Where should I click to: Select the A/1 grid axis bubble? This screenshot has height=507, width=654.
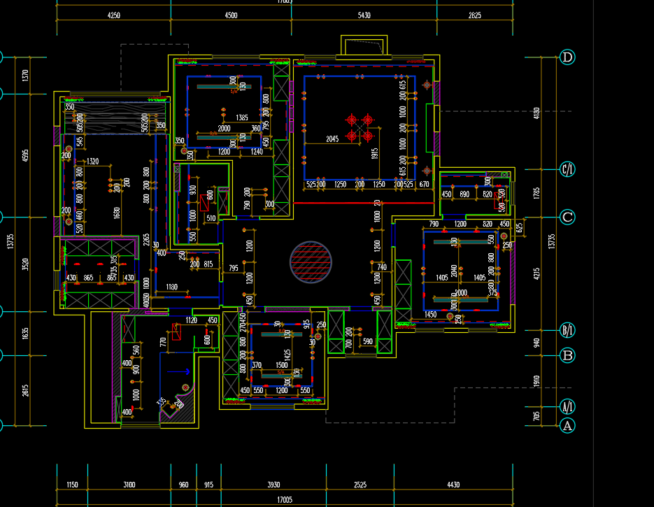tap(568, 406)
